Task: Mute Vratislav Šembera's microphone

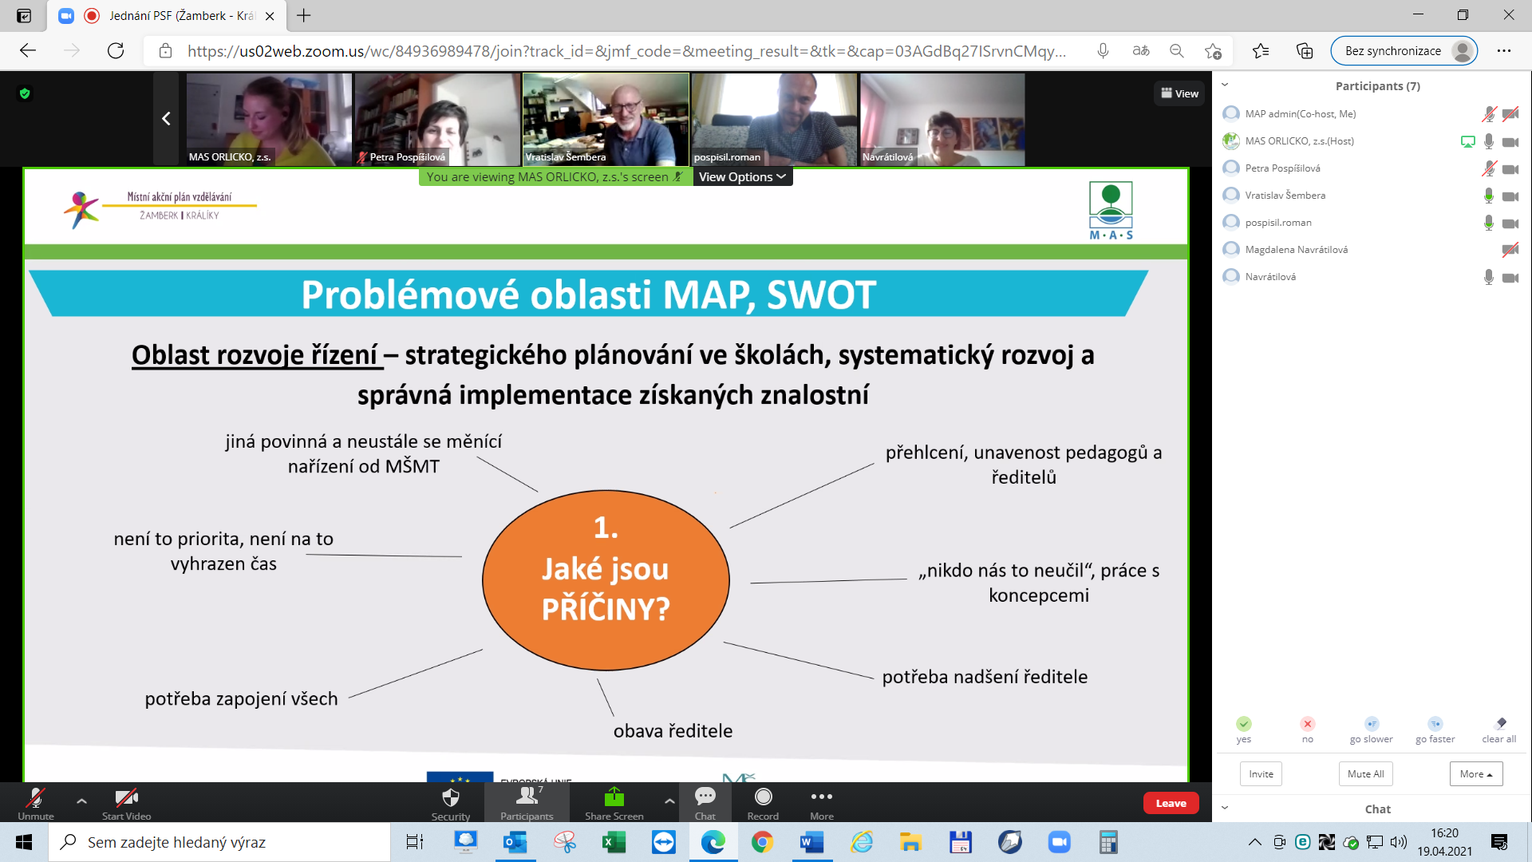Action: click(x=1487, y=196)
